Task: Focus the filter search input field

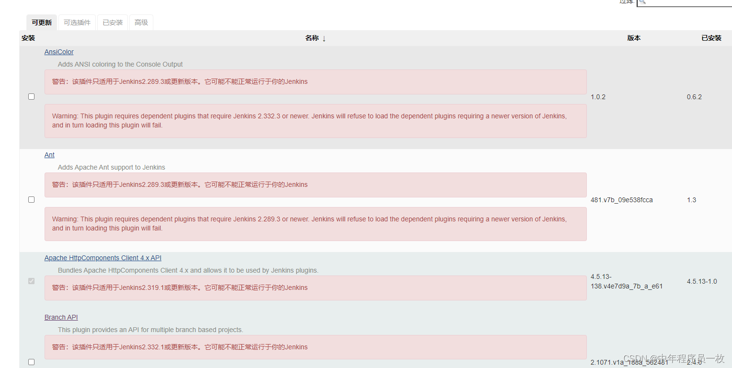Action: (x=684, y=2)
